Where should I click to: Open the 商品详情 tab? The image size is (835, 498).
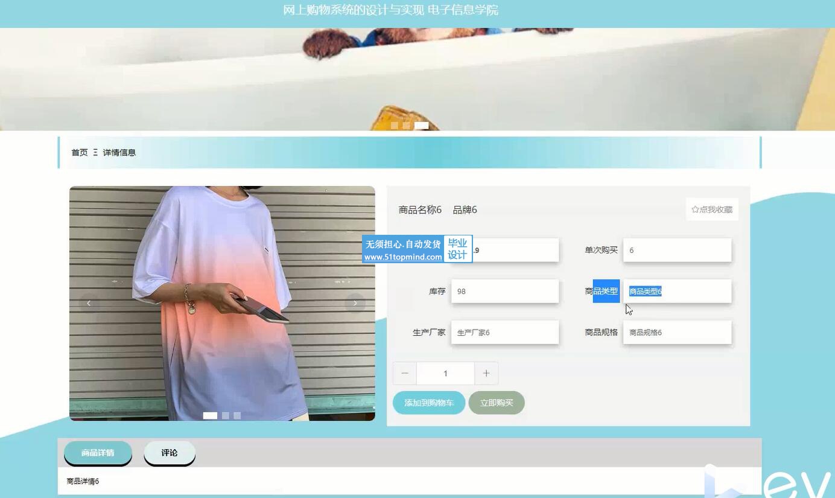(98, 453)
